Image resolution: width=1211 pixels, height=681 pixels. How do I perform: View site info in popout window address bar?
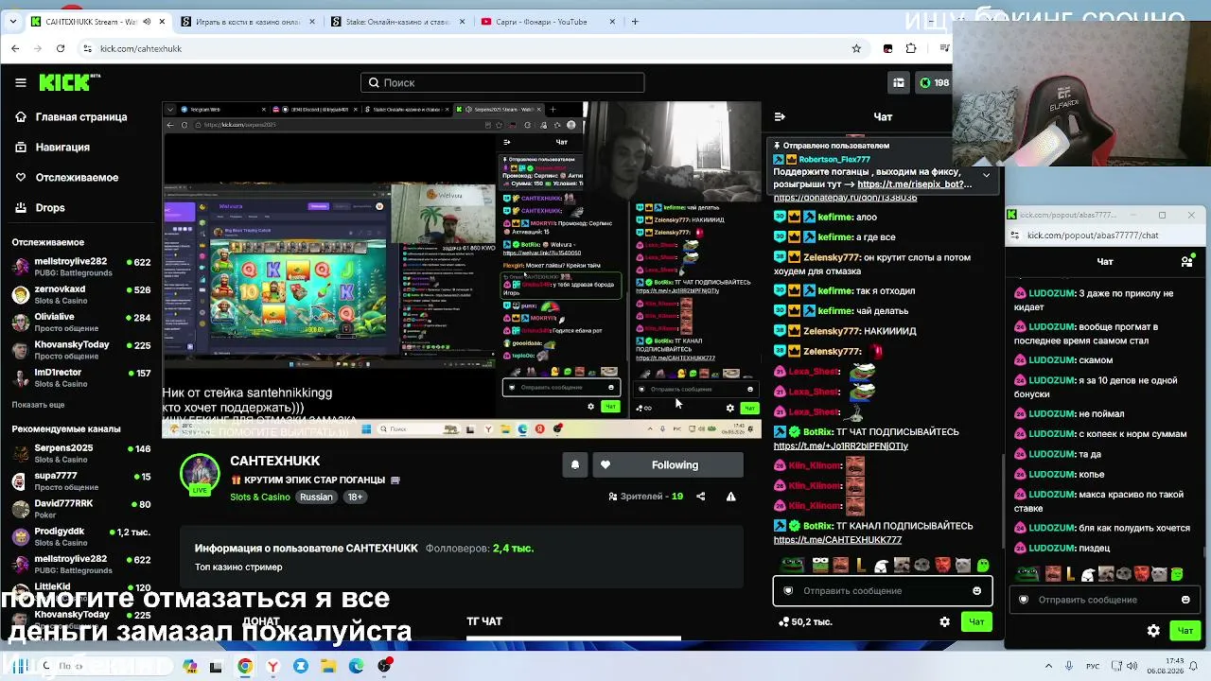coord(1016,236)
